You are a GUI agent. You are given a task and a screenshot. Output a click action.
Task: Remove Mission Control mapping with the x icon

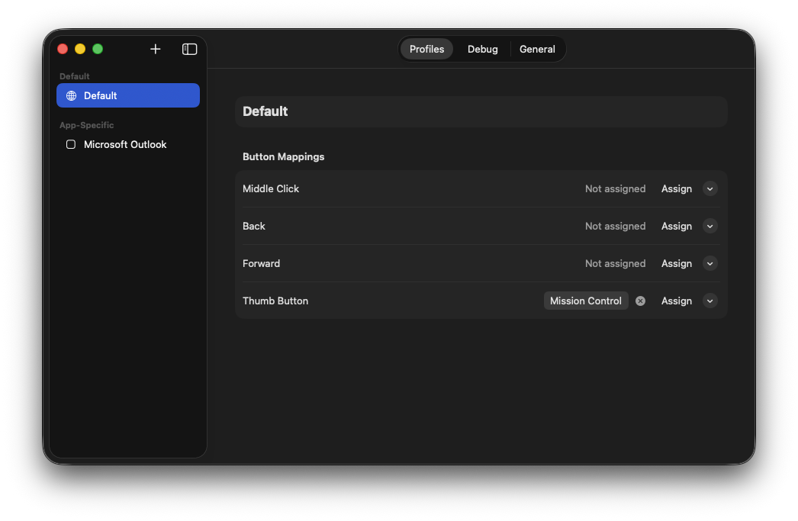pos(640,301)
